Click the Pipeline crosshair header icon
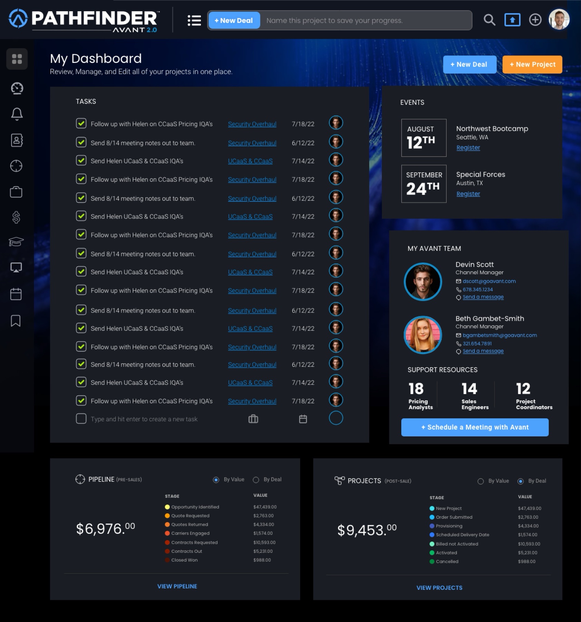The width and height of the screenshot is (581, 622). click(x=80, y=479)
